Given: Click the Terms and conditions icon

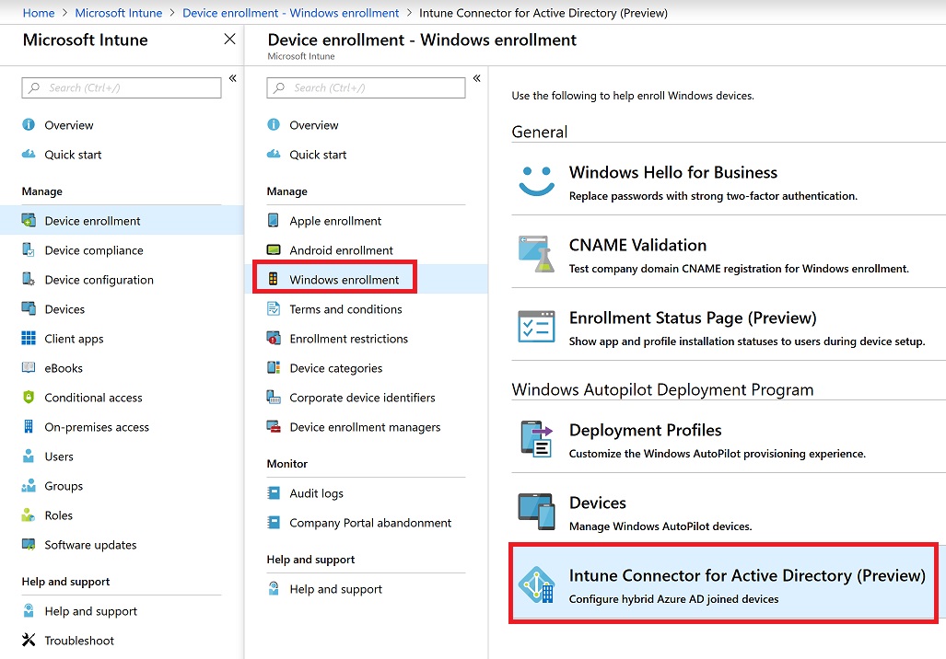Looking at the screenshot, I should point(274,308).
